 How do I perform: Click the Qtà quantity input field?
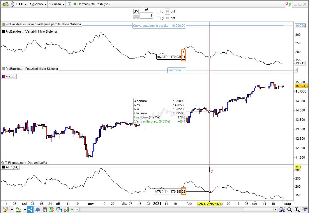146,15
